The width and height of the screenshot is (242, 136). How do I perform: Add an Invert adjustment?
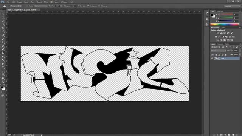(x=218, y=40)
